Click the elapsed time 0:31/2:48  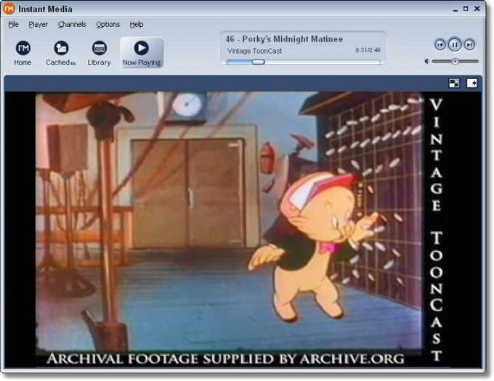368,50
